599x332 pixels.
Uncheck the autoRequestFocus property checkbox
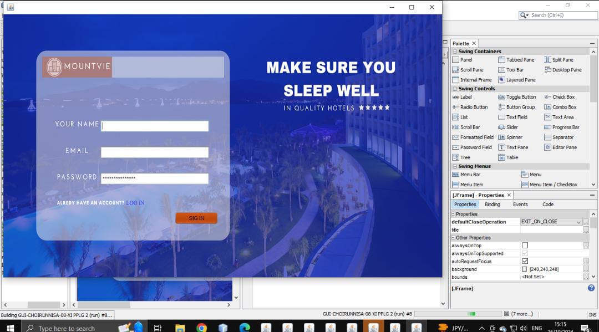[525, 261]
